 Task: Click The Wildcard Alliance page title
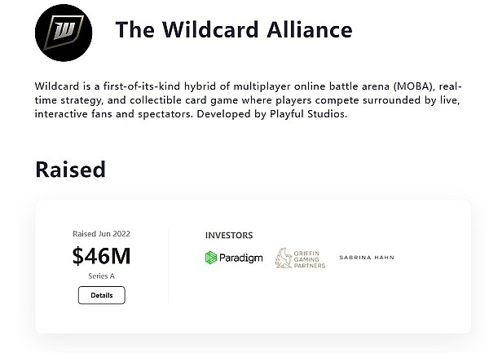point(234,30)
